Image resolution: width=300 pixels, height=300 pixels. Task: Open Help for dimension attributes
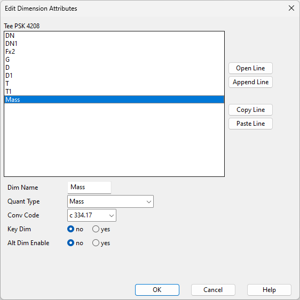270,290
